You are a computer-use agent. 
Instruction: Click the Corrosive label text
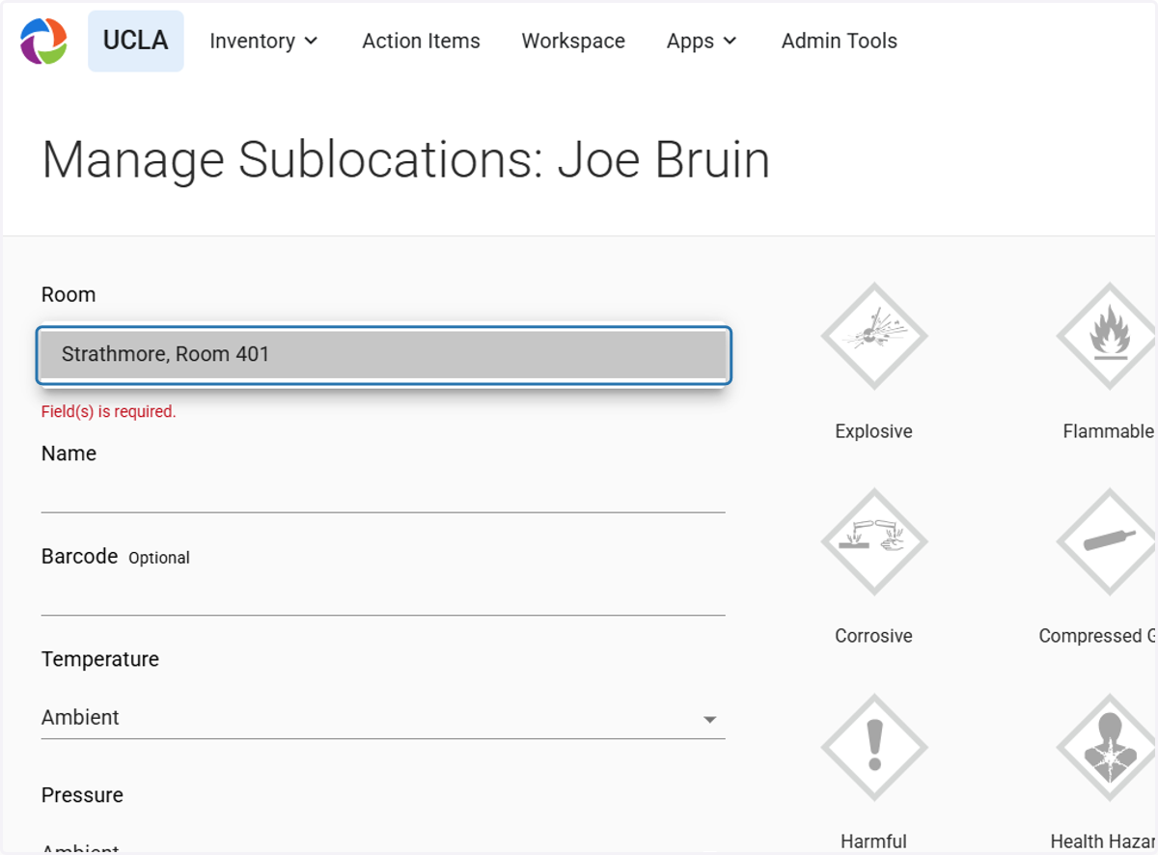(x=873, y=636)
